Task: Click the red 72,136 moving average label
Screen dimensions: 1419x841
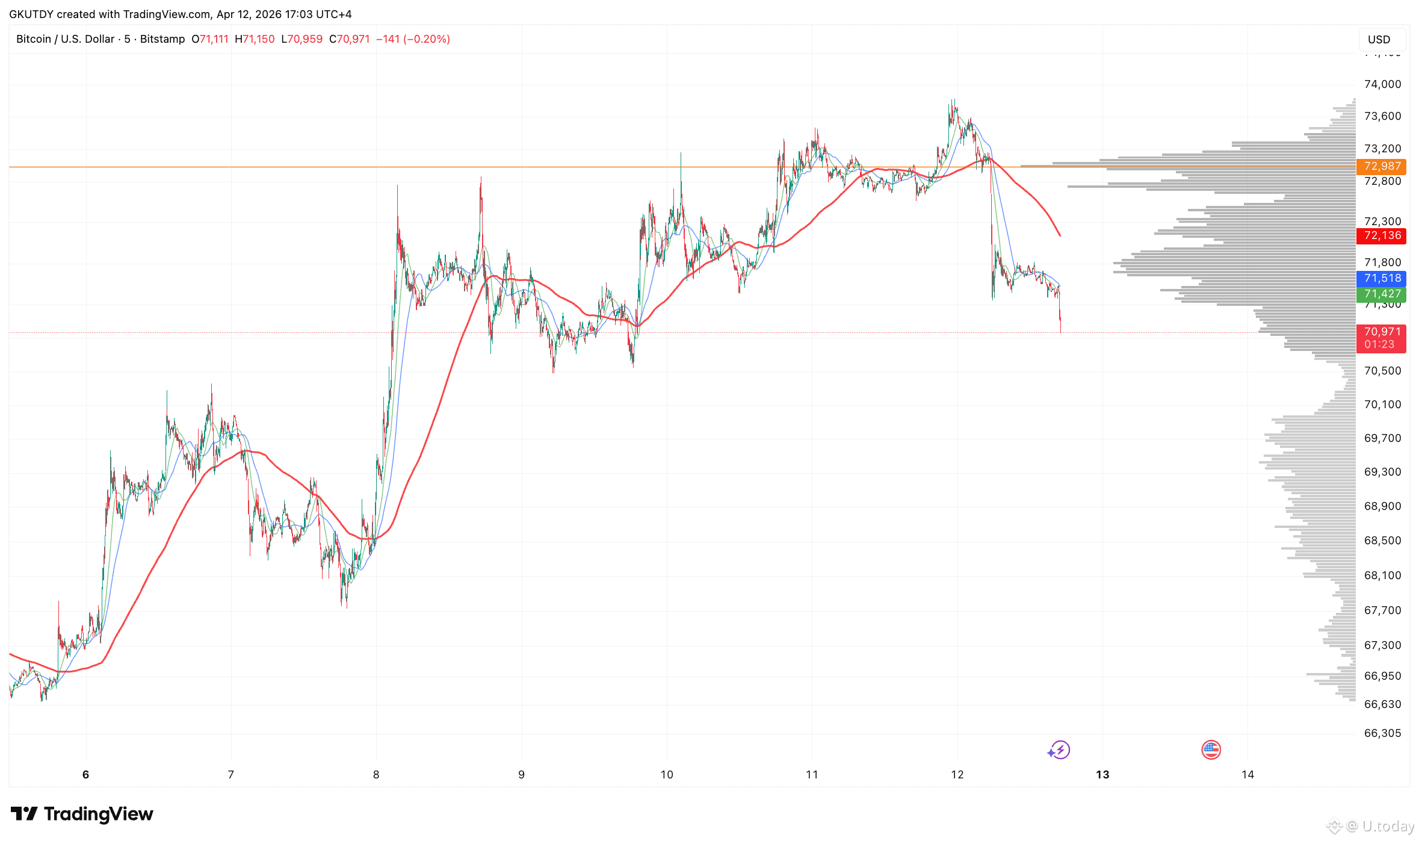Action: (1382, 236)
